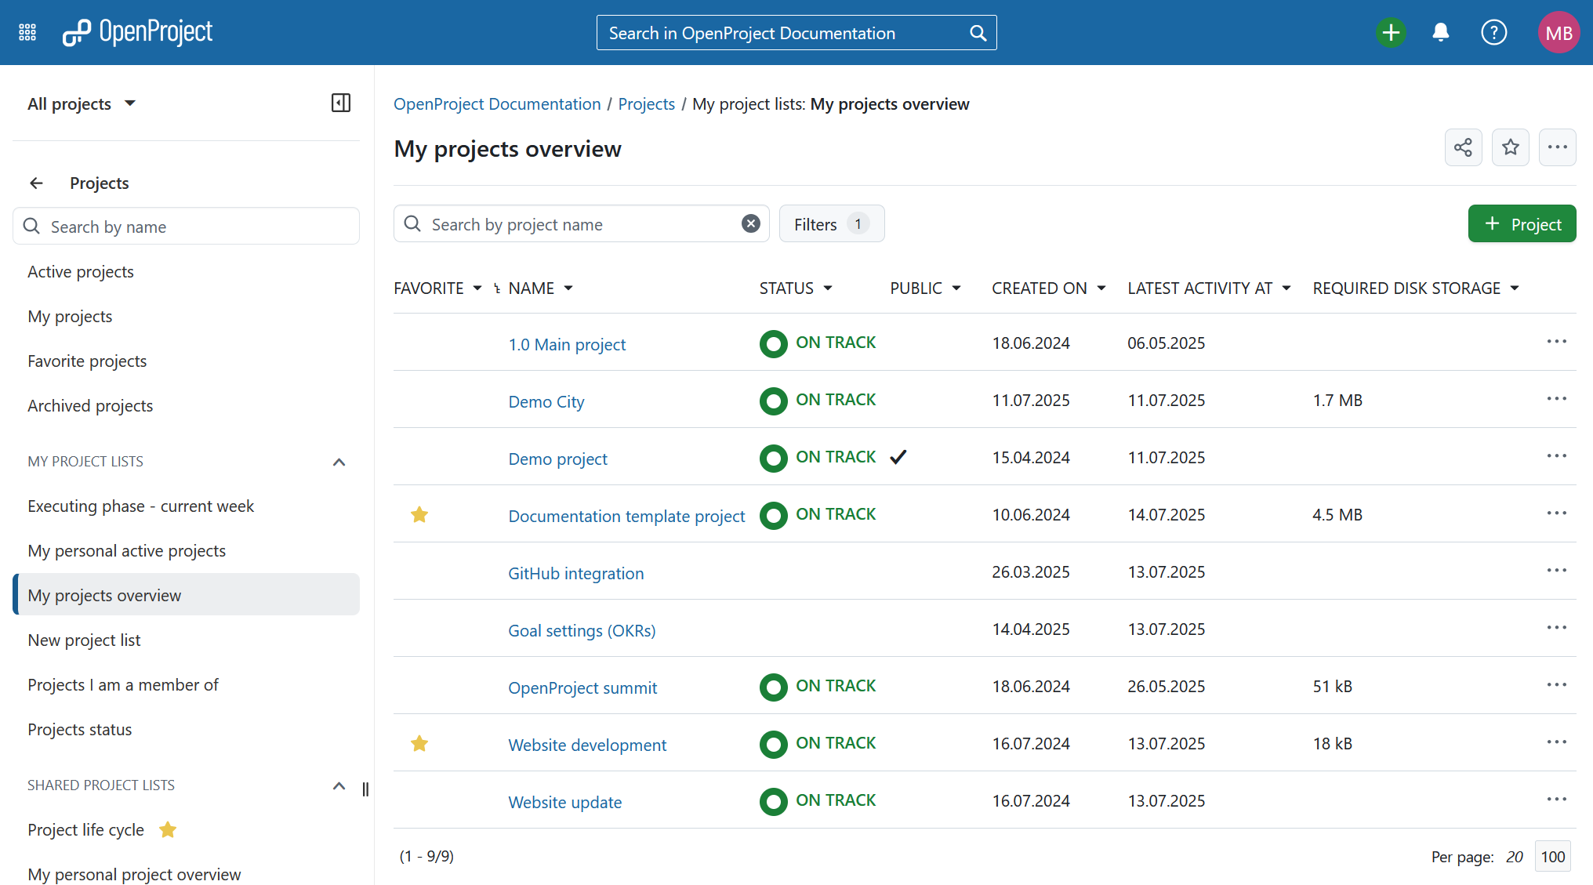Screen dimensions: 1593x885
Task: Click the green + Project button
Action: click(x=1522, y=224)
